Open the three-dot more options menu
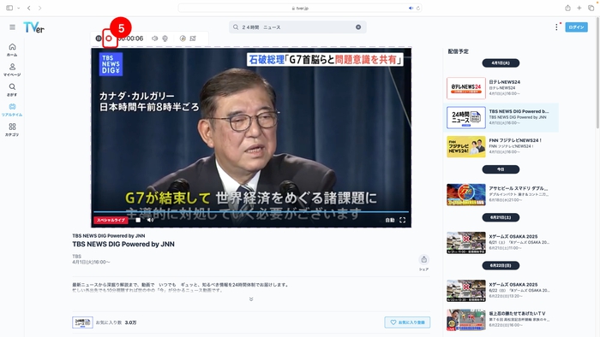Image resolution: width=600 pixels, height=337 pixels. pos(556,27)
